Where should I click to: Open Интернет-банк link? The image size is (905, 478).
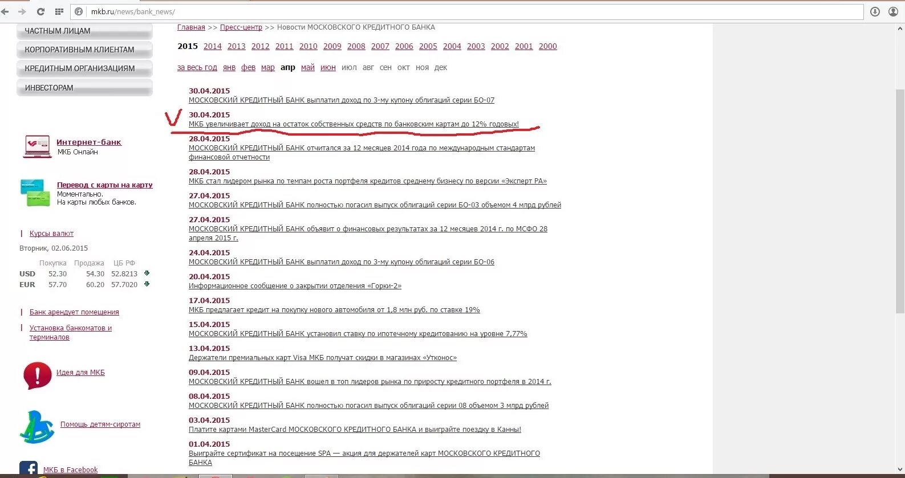(x=89, y=142)
